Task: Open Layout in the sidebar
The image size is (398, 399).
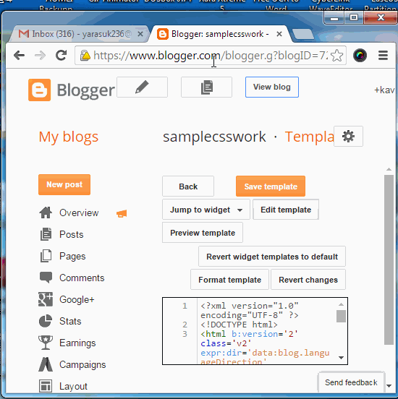Action: tap(73, 386)
